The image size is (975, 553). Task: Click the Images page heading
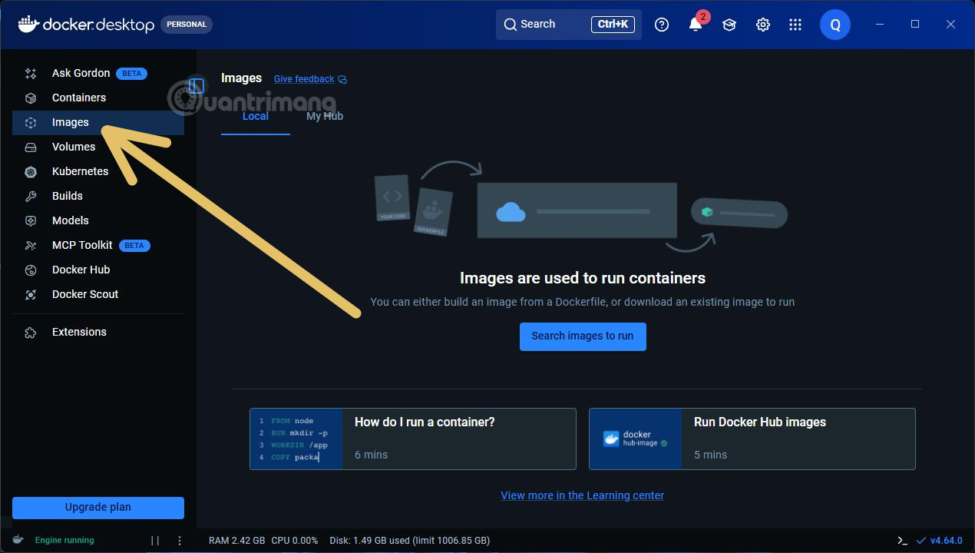point(241,78)
